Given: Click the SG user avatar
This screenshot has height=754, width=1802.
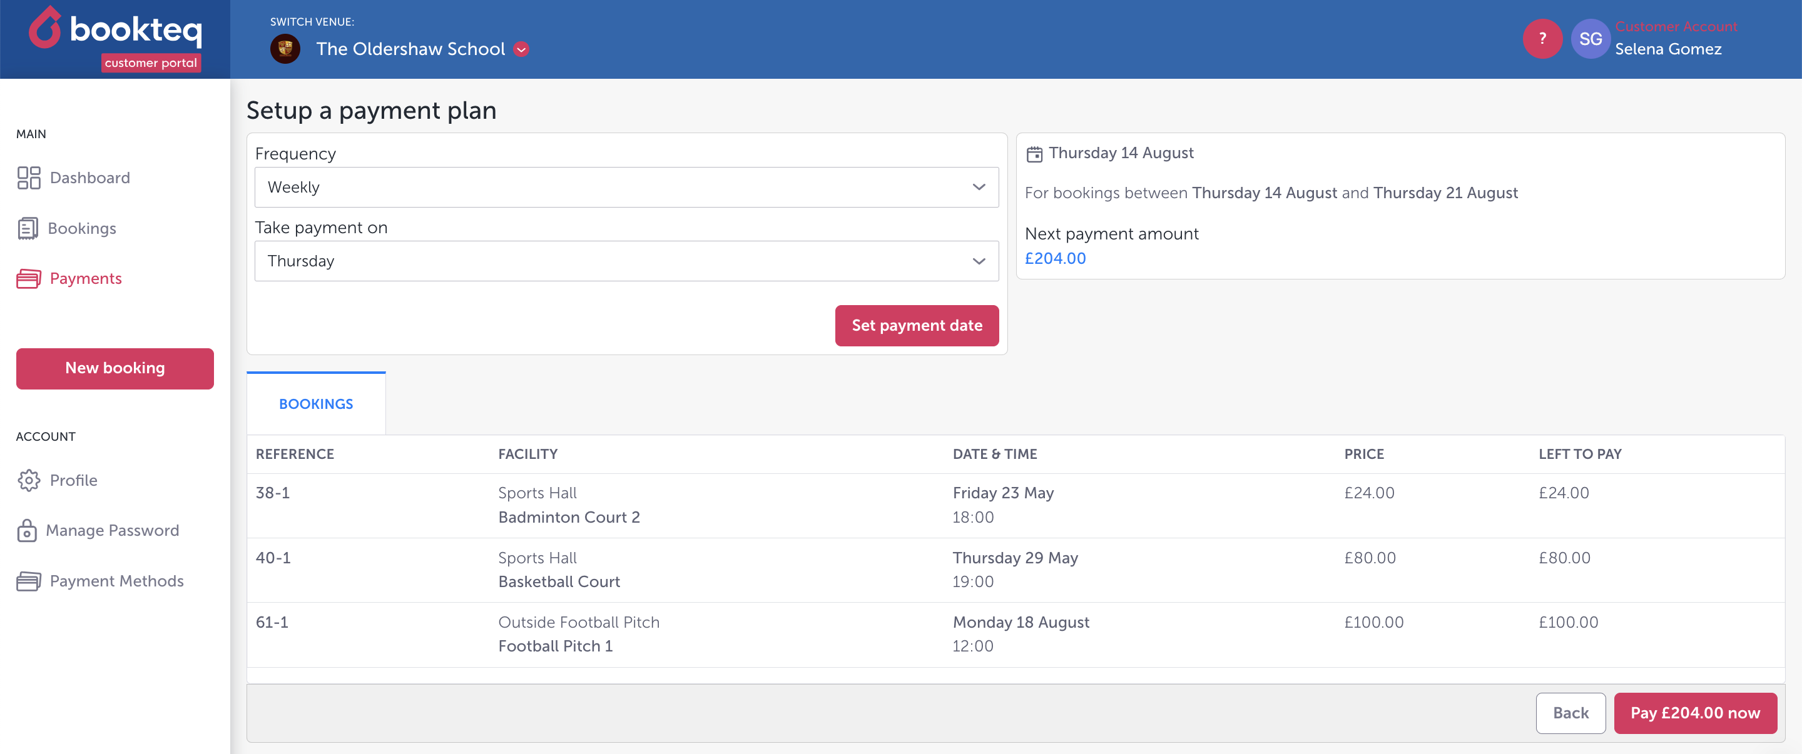Looking at the screenshot, I should [1590, 39].
